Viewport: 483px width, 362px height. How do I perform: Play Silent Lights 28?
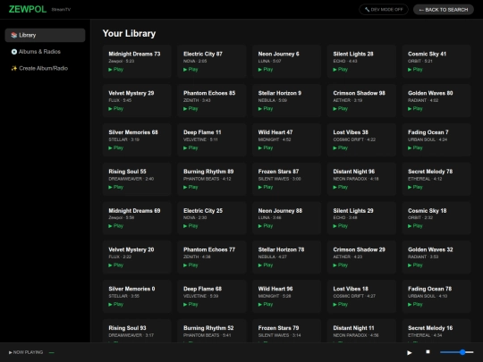(x=341, y=70)
